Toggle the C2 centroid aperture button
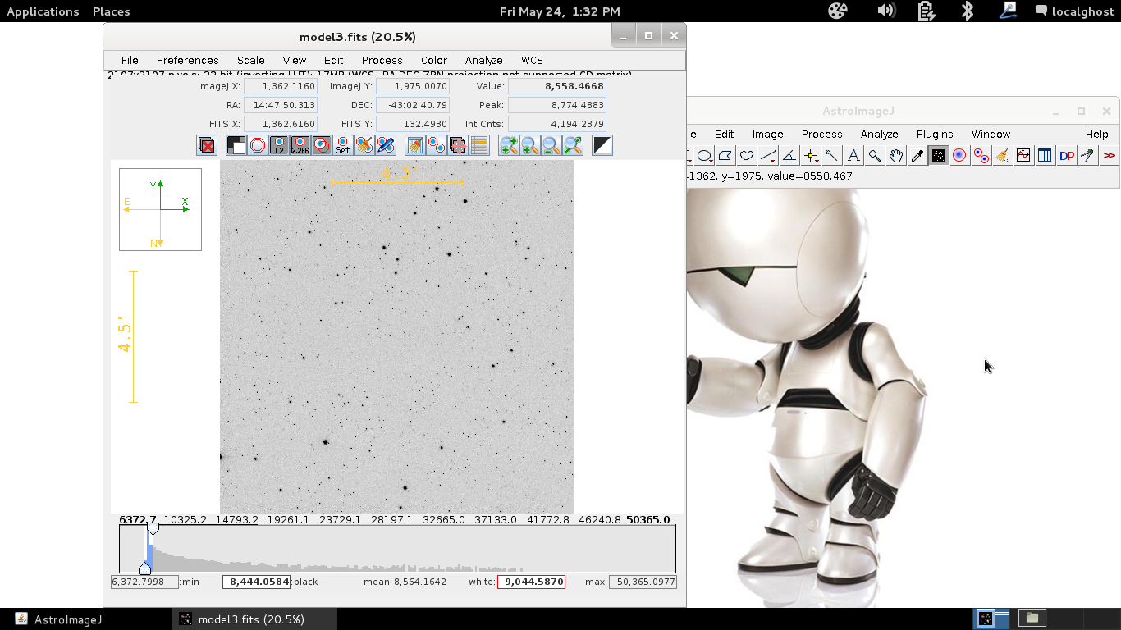 [279, 145]
